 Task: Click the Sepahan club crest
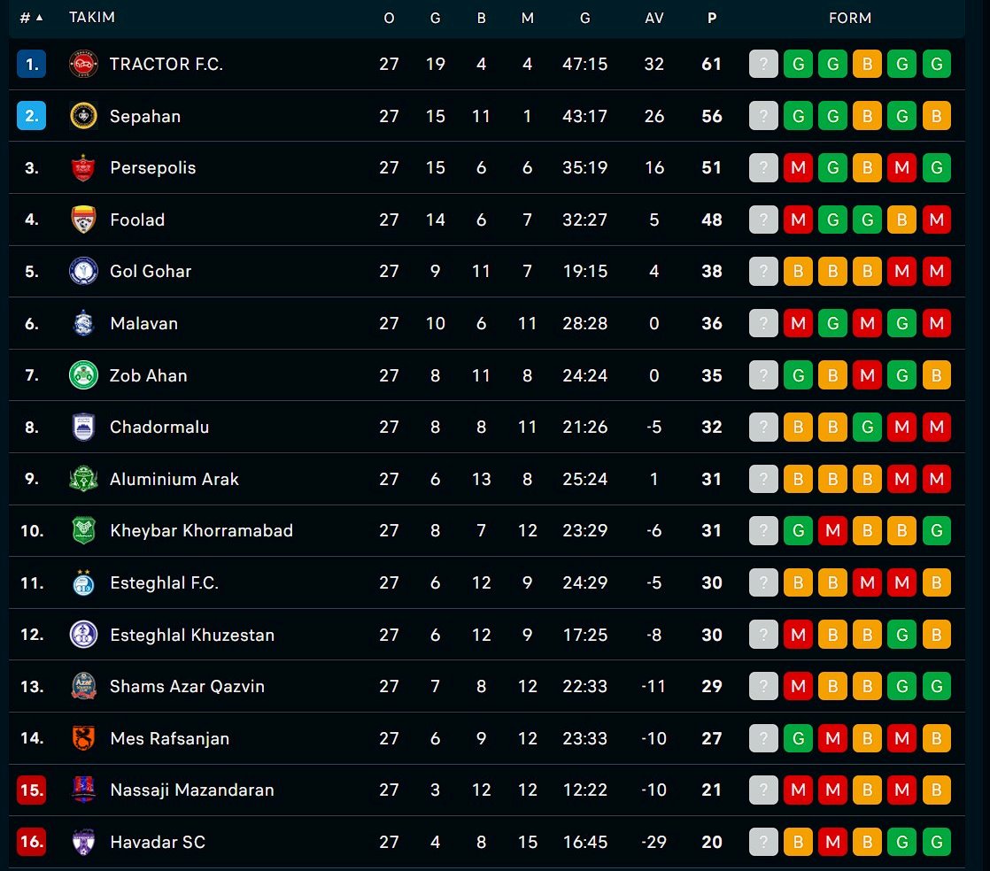point(83,116)
